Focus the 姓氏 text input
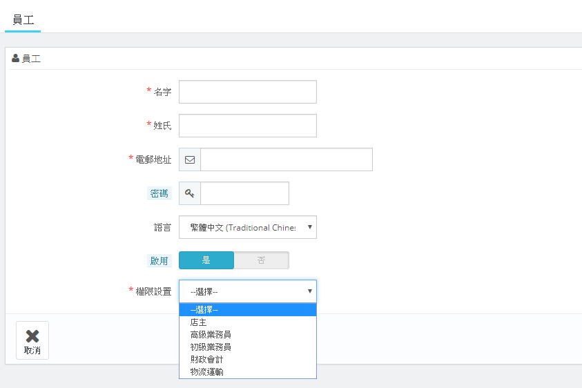The image size is (582, 388). pyautogui.click(x=247, y=126)
